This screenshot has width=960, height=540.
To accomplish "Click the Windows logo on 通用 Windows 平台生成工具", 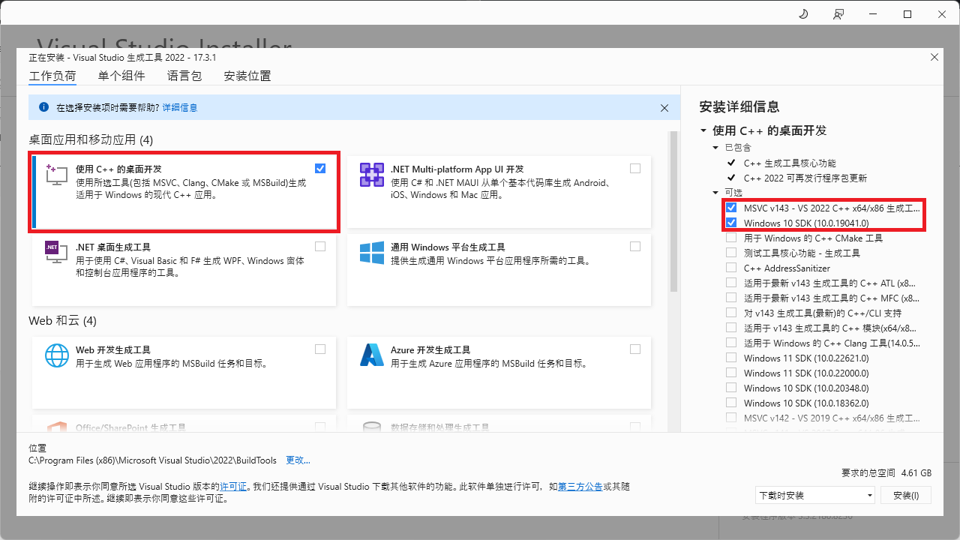I will [x=371, y=253].
